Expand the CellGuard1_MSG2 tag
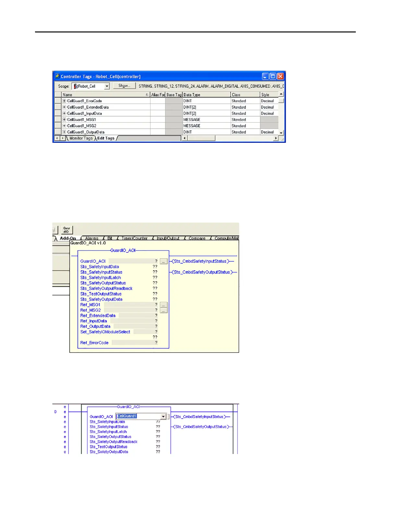The width and height of the screenshot is (397, 514). pyautogui.click(x=64, y=126)
